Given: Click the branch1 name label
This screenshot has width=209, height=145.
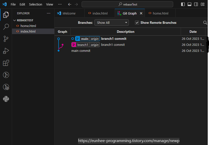Looking at the screenshot, I should pyautogui.click(x=83, y=45).
